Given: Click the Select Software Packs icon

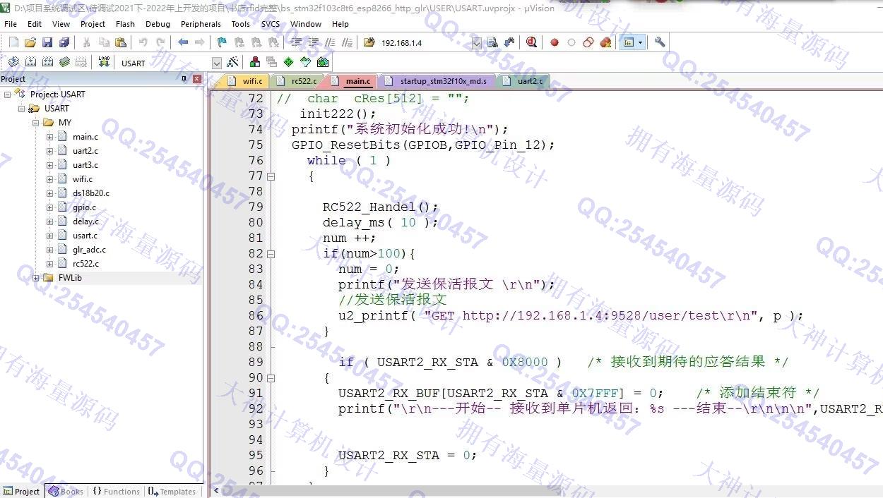Looking at the screenshot, I should pos(305,62).
